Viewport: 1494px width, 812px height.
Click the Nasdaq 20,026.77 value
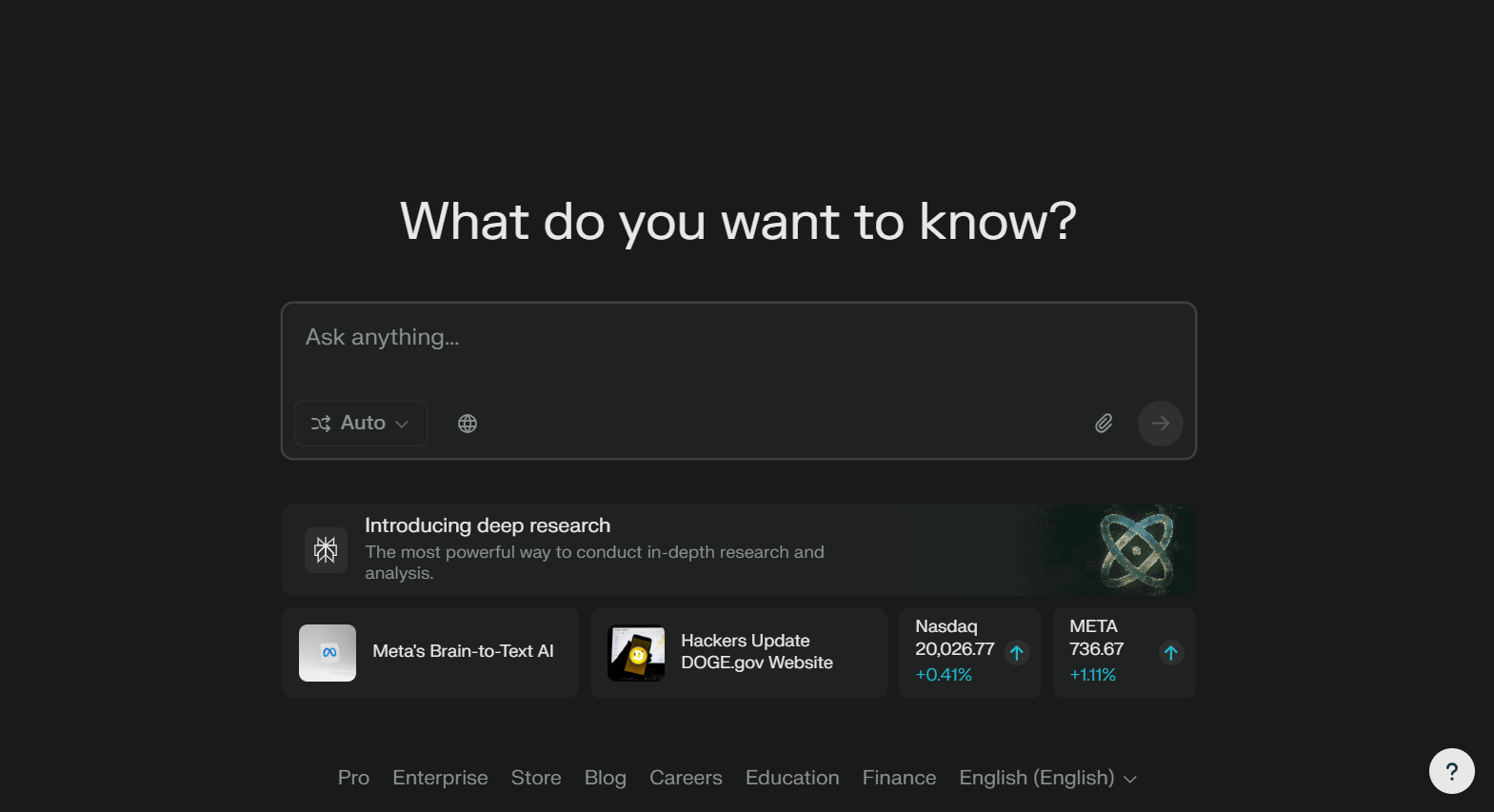coord(954,649)
